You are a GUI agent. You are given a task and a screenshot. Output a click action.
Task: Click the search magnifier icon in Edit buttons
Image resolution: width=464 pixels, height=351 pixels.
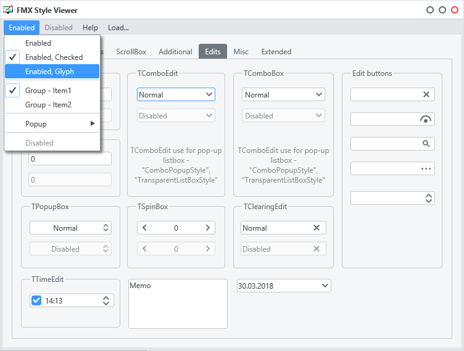[426, 144]
